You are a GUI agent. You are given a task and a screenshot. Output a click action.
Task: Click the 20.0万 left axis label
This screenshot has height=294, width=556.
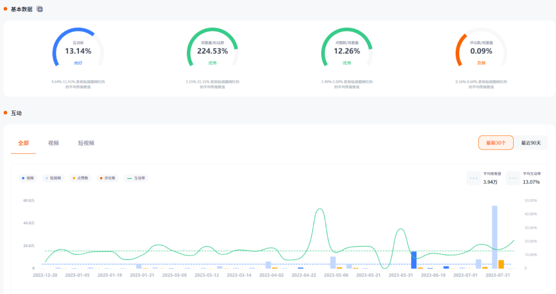point(29,246)
